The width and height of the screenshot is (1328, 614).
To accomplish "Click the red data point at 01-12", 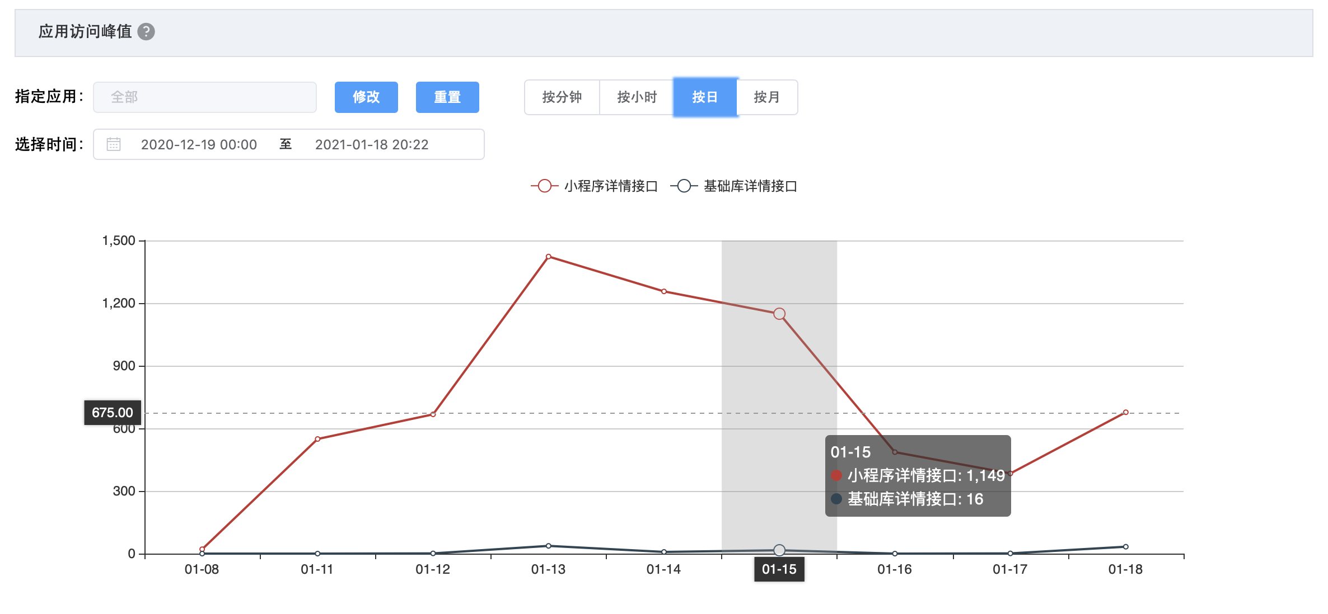I will (433, 414).
